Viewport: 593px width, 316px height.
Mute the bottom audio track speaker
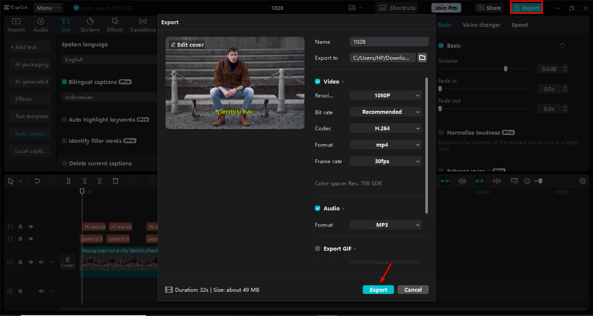point(41,291)
